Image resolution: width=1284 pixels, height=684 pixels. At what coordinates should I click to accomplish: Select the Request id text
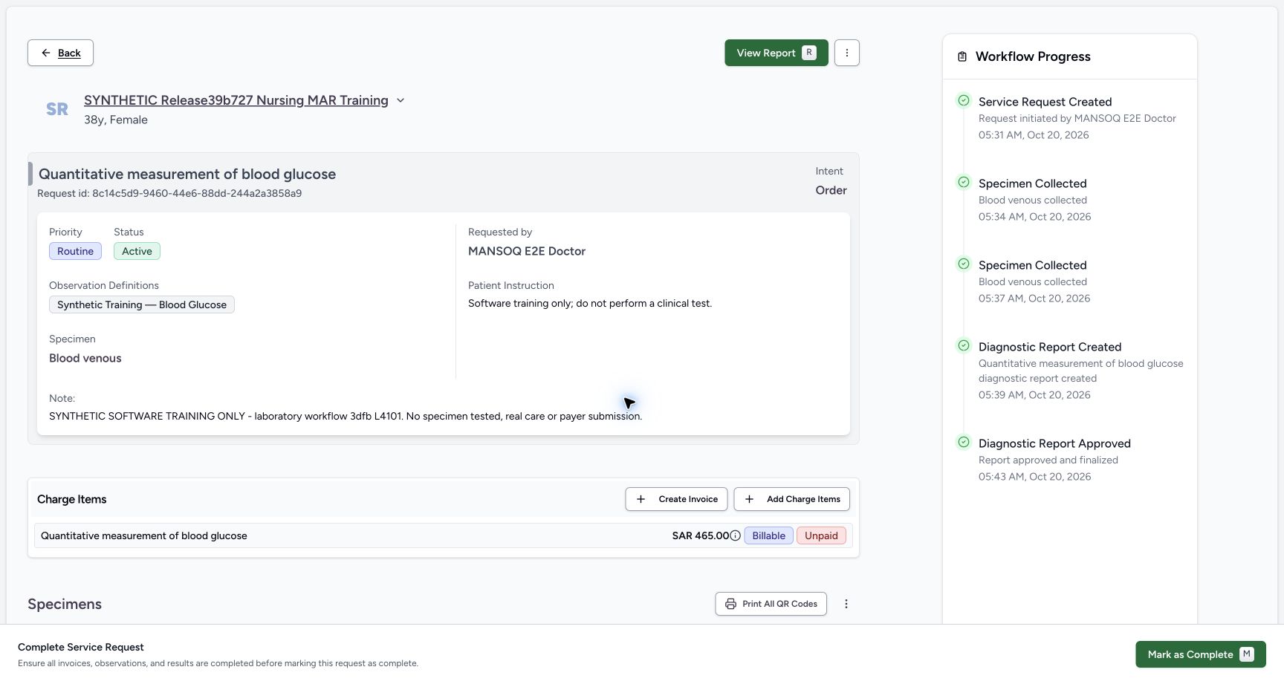(x=169, y=193)
